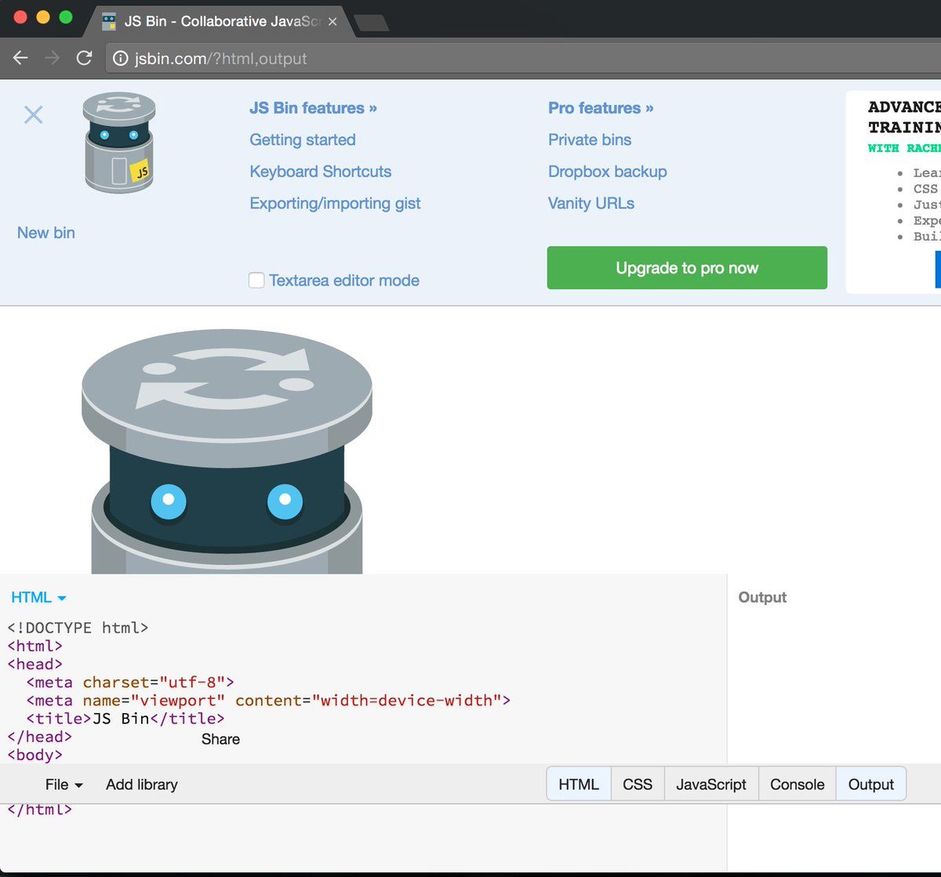941x877 pixels.
Task: Open the Keyboard Shortcuts link
Action: [x=320, y=172]
